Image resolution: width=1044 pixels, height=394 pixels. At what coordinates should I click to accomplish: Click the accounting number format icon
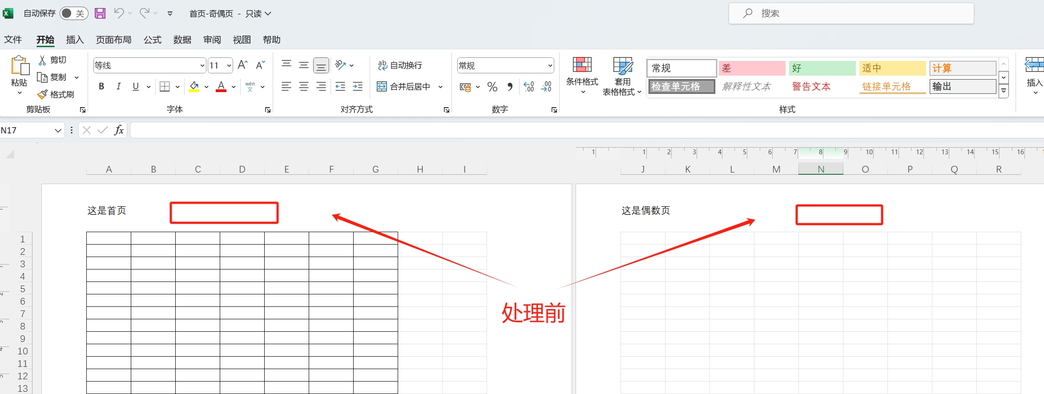pyautogui.click(x=465, y=87)
